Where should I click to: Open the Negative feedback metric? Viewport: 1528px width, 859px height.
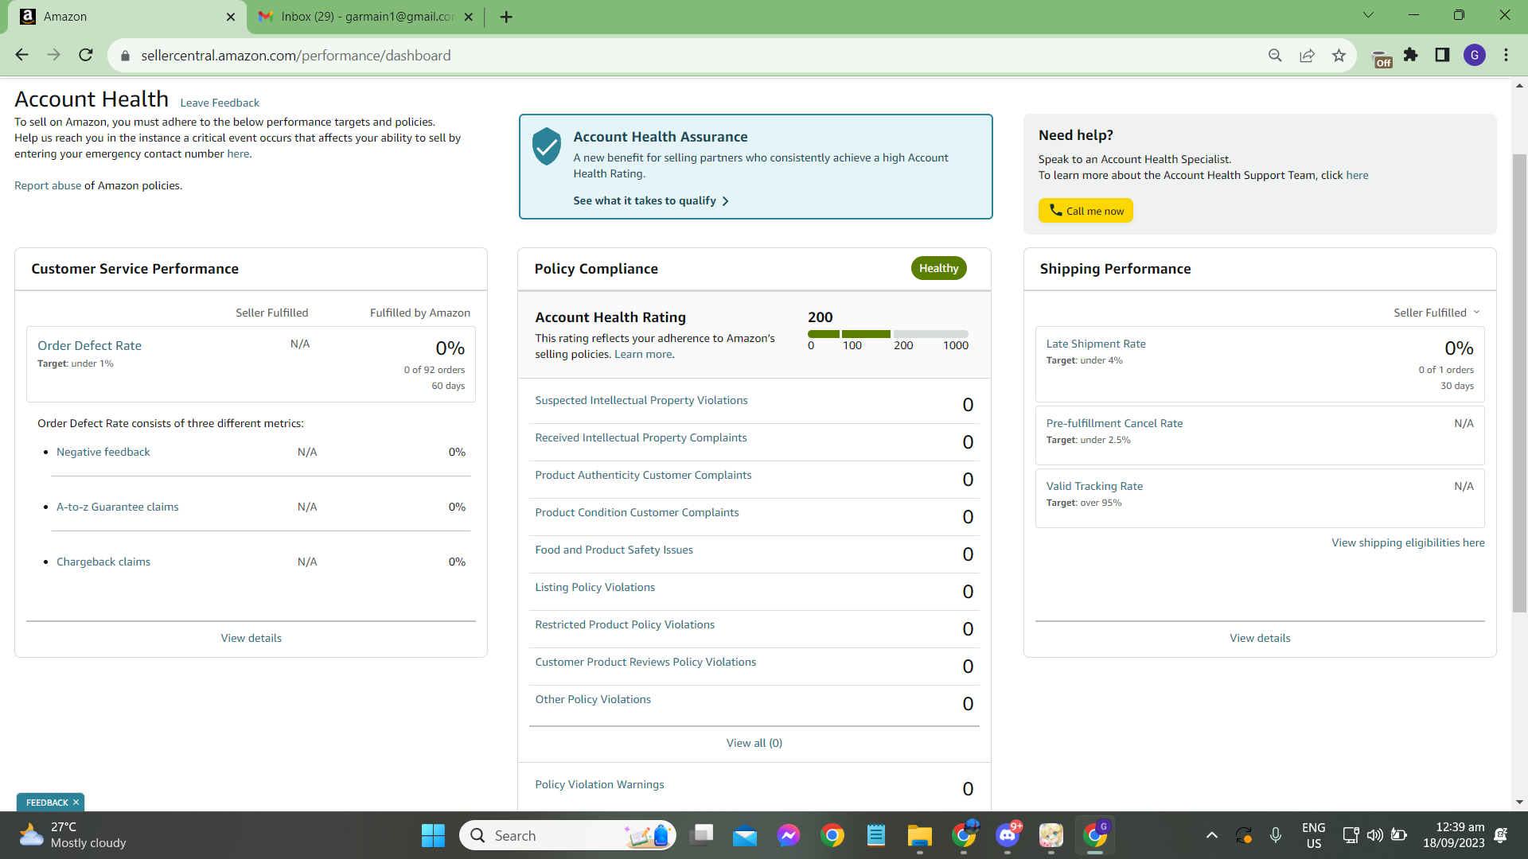click(x=103, y=452)
